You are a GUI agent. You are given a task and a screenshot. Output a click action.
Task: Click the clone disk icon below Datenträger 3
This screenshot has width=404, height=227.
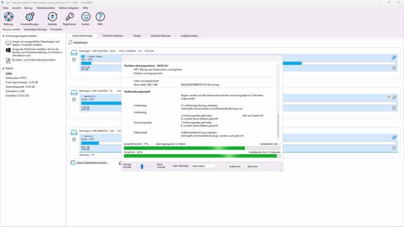pyautogui.click(x=73, y=163)
